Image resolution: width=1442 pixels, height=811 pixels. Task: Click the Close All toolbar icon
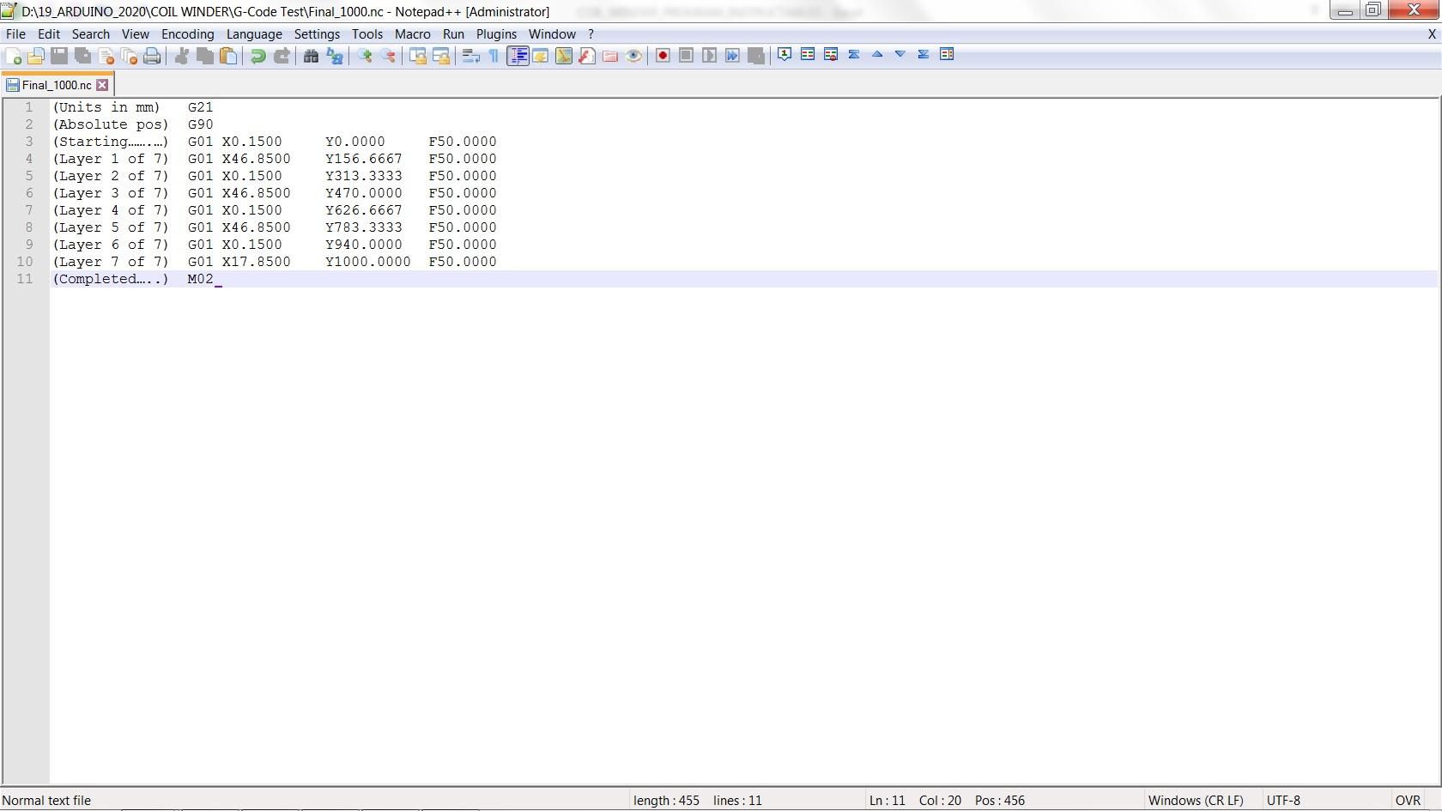pyautogui.click(x=130, y=56)
